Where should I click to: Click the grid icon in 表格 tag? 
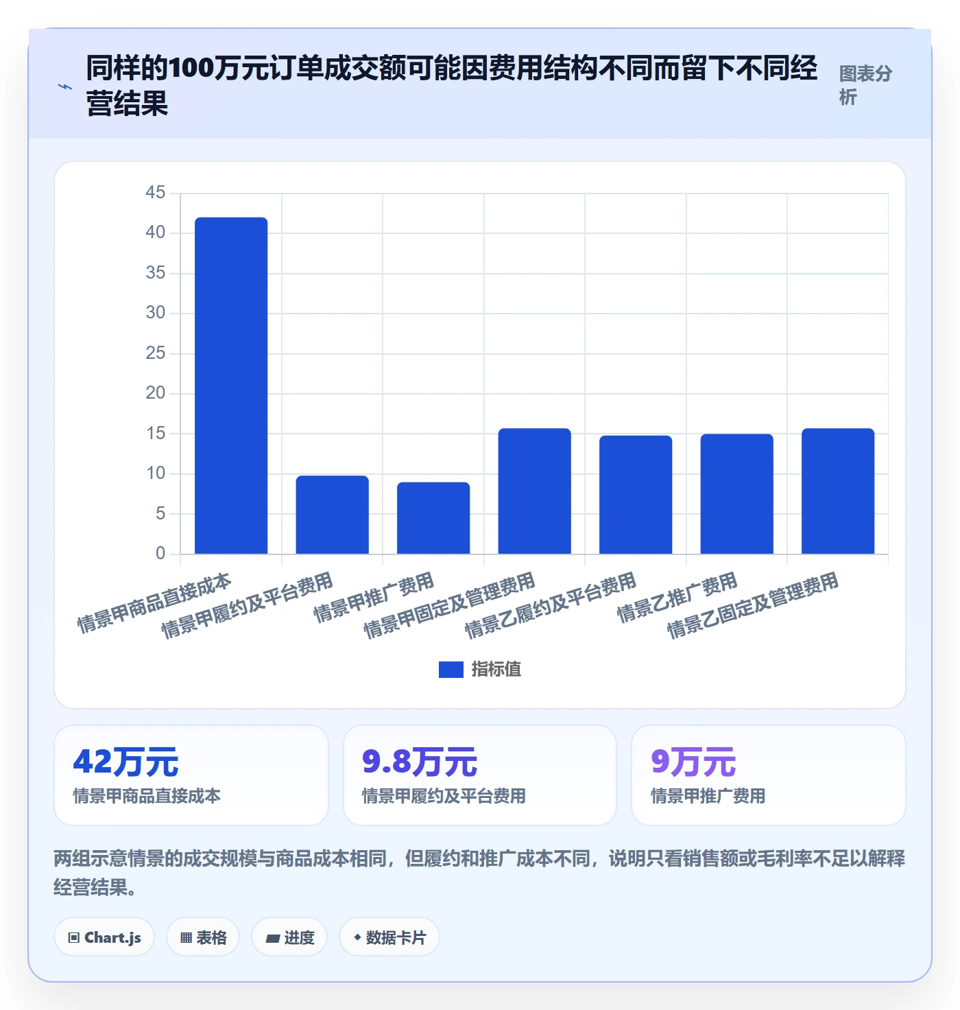point(186,938)
